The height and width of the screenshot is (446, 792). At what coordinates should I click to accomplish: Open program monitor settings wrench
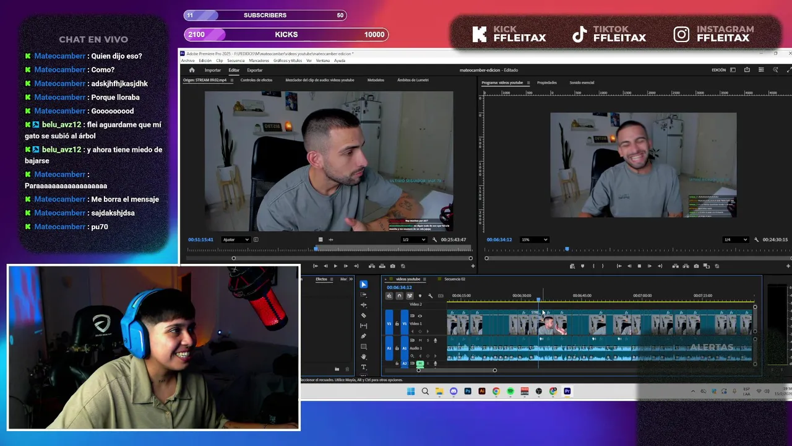tap(756, 240)
